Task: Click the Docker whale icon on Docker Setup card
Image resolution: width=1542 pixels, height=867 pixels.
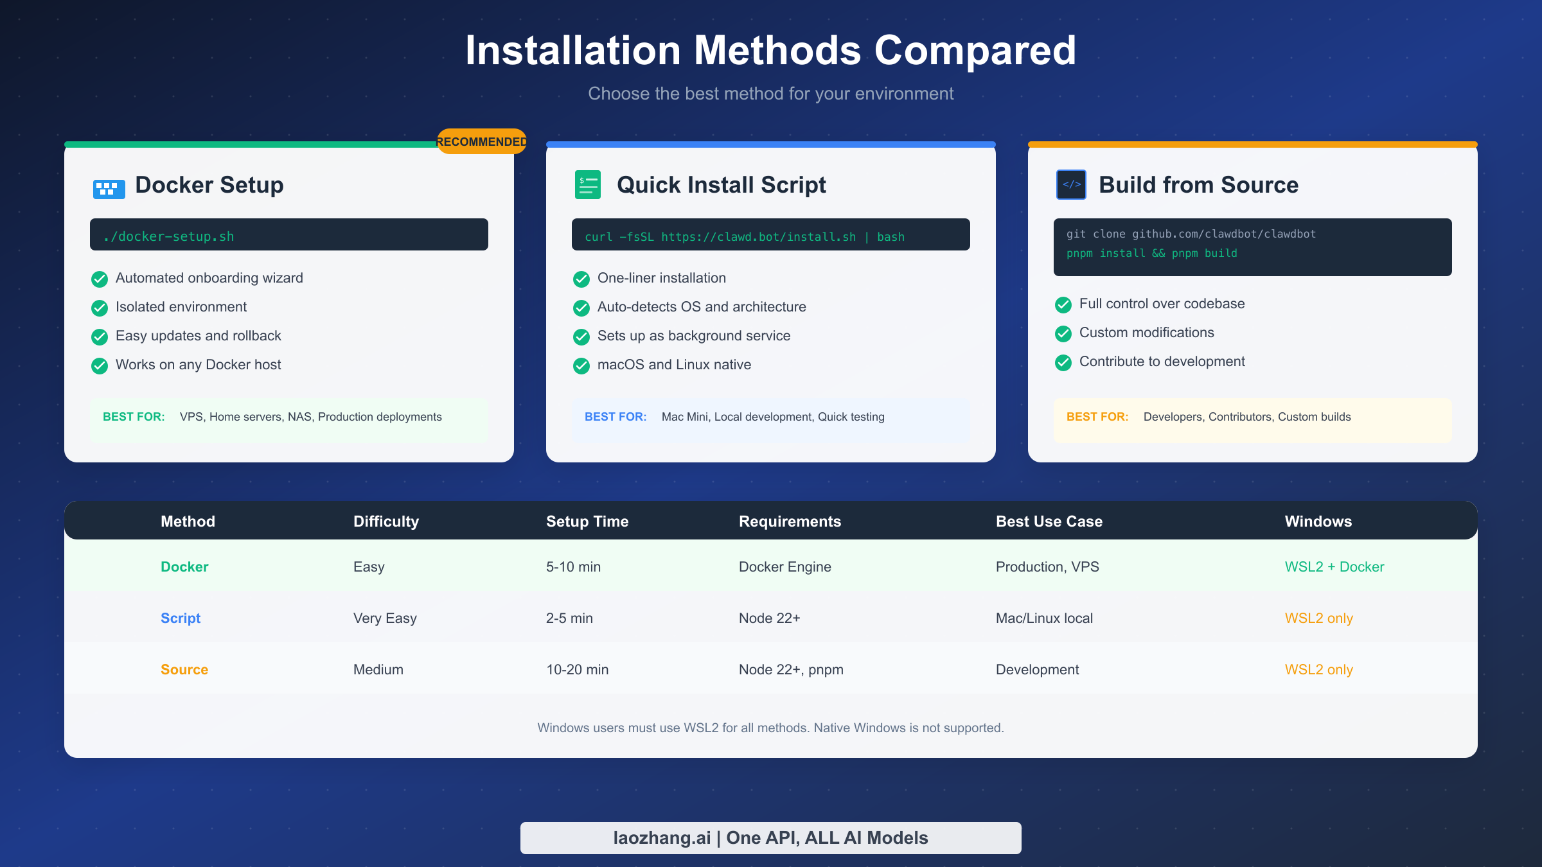Action: (108, 188)
